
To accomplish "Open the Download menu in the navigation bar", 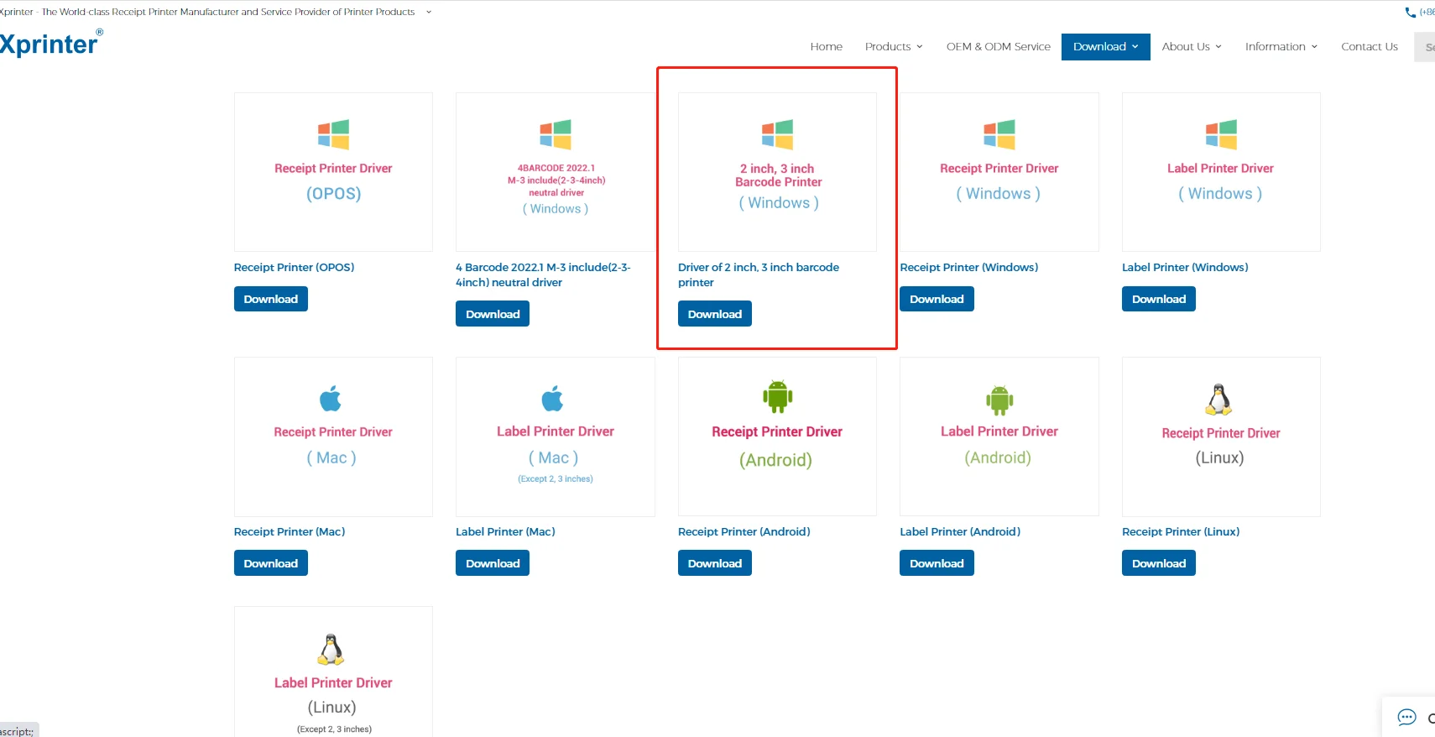I will tap(1105, 46).
